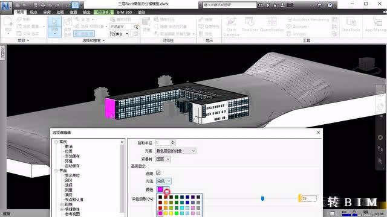Click the 快捷特性 Quick Properties button in ribbon
Image resolution: width=387 pixels, height=217 pixels.
[x=209, y=27]
